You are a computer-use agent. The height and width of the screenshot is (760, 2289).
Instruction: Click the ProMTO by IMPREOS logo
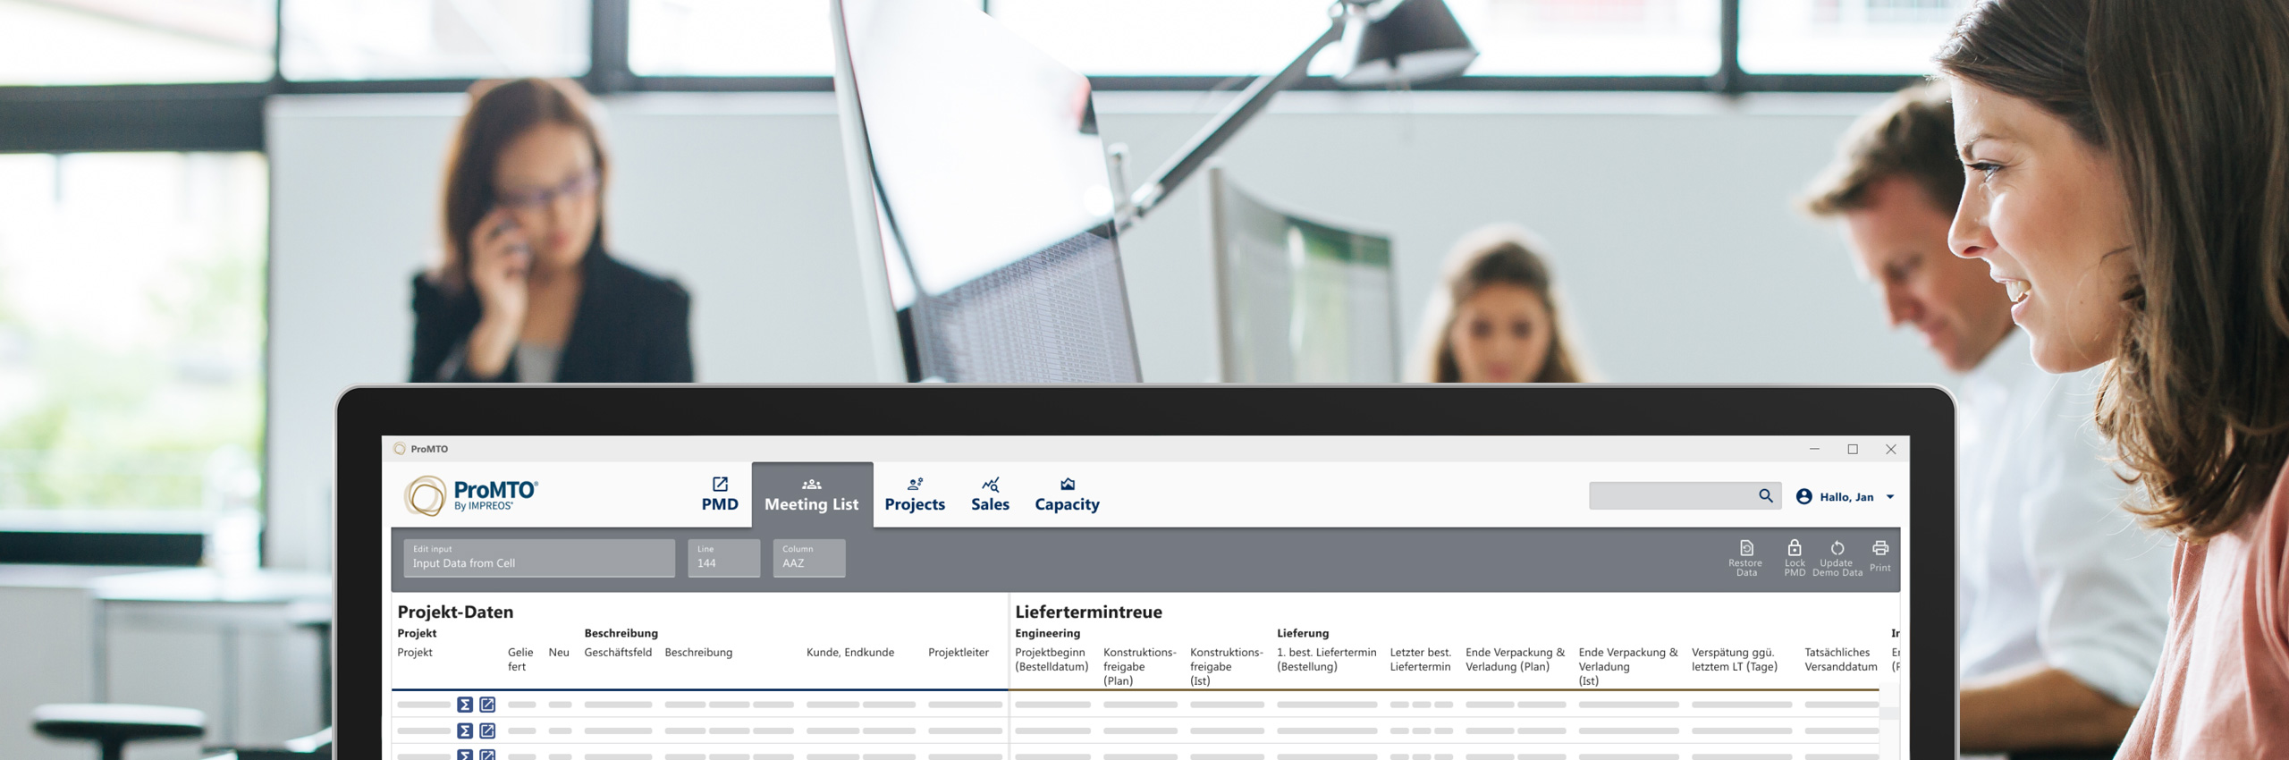[471, 495]
